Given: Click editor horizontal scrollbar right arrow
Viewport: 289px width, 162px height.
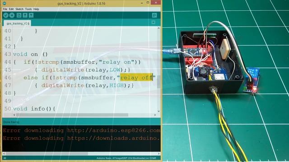Looking at the screenshot, I should pyautogui.click(x=155, y=115).
